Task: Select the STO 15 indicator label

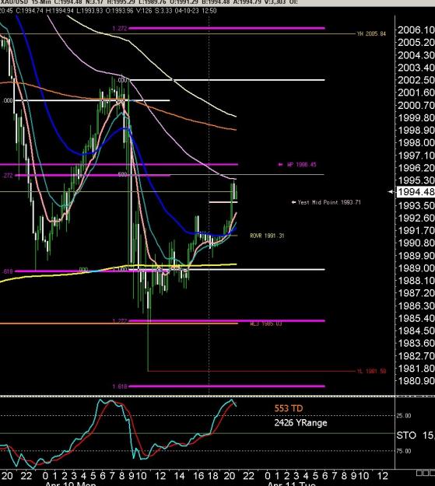Action: click(416, 435)
